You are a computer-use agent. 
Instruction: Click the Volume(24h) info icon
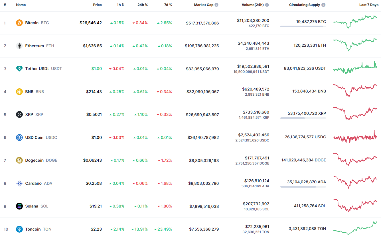267,5
